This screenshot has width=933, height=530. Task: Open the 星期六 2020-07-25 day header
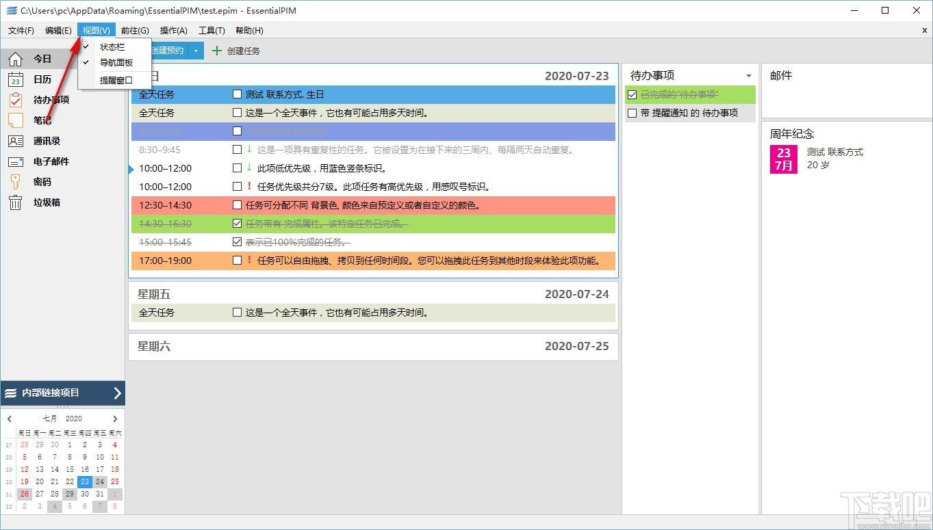pyautogui.click(x=373, y=347)
